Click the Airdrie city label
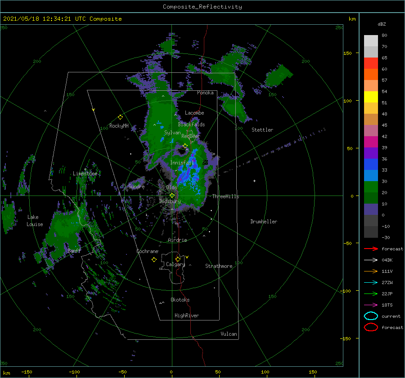The width and height of the screenshot is (405, 378). coord(177,240)
